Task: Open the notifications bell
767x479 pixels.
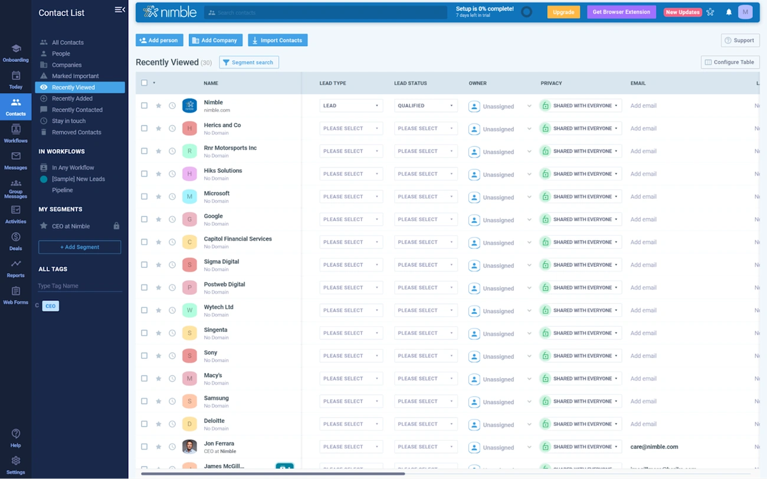Action: click(x=729, y=12)
